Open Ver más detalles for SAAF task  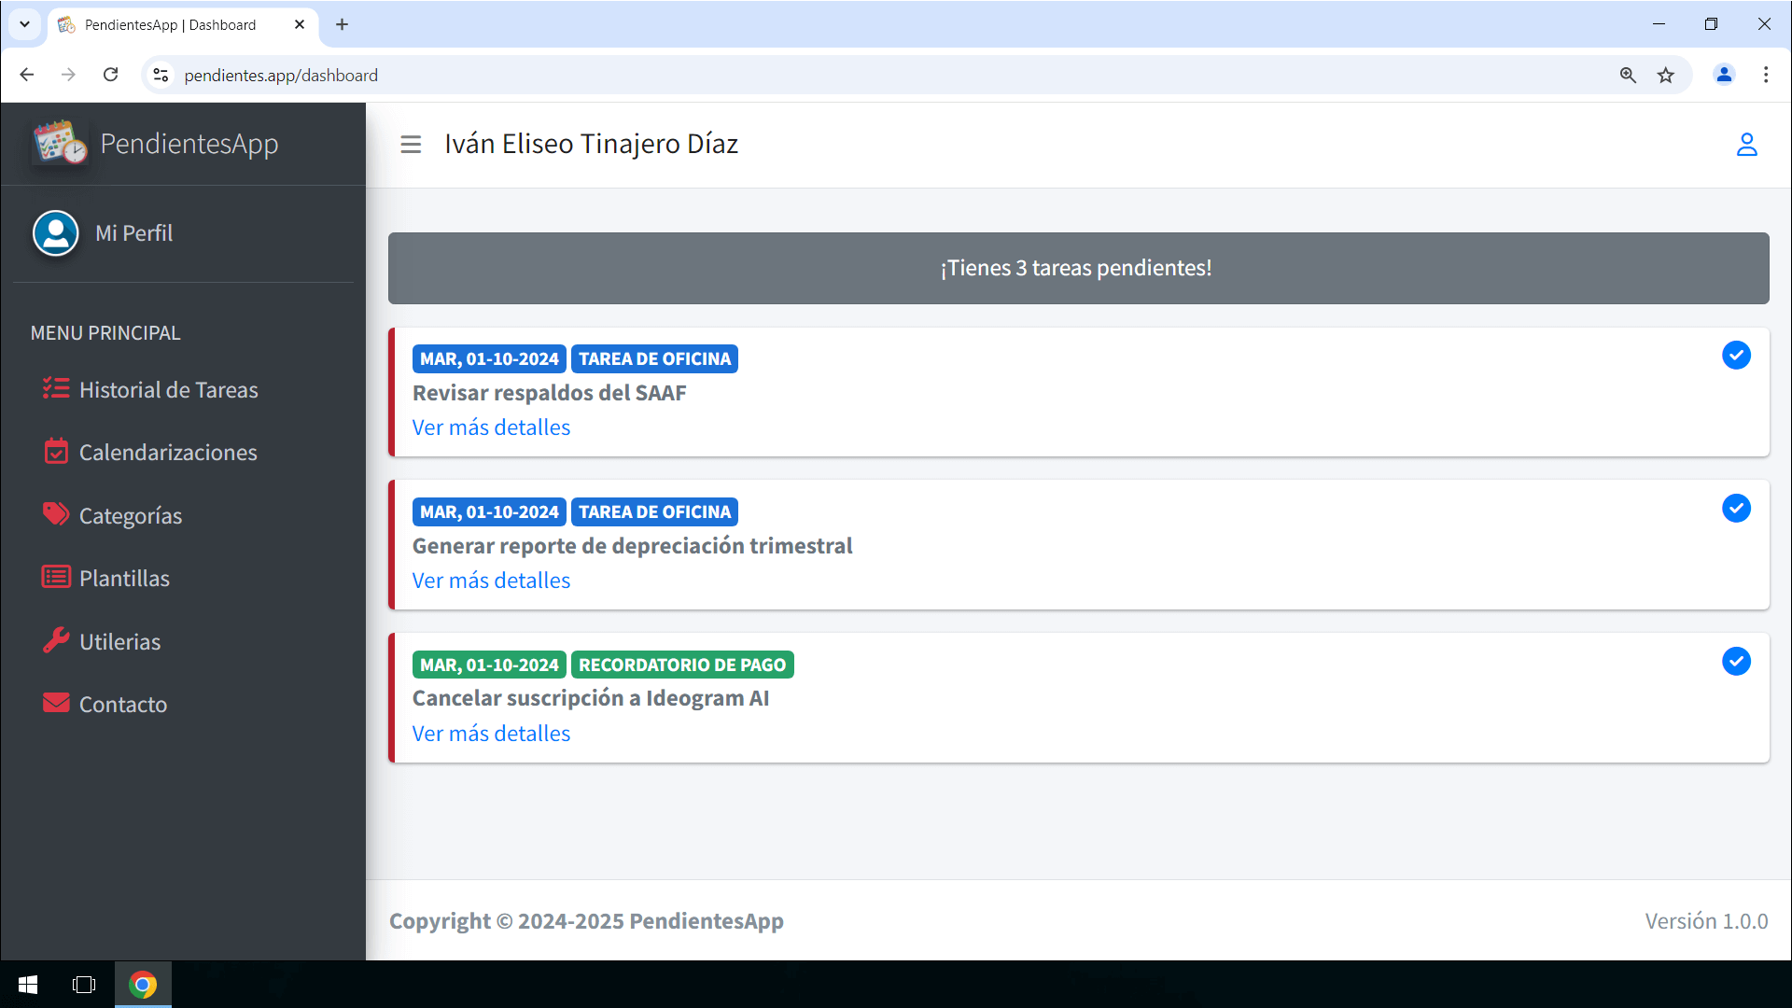click(x=491, y=427)
